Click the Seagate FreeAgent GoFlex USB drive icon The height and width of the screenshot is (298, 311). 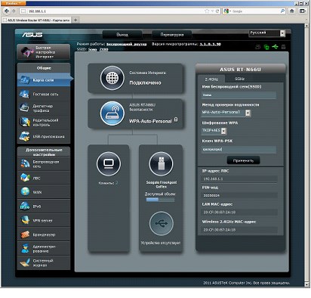pos(161,163)
